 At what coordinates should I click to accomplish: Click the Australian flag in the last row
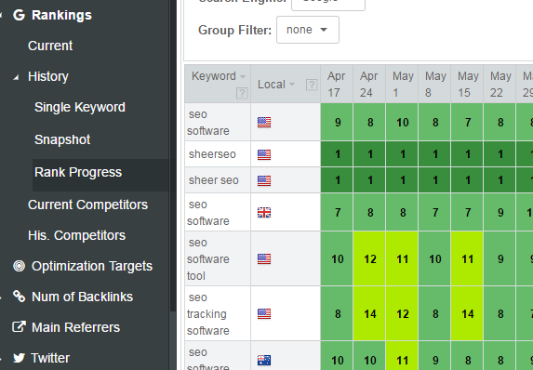264,360
